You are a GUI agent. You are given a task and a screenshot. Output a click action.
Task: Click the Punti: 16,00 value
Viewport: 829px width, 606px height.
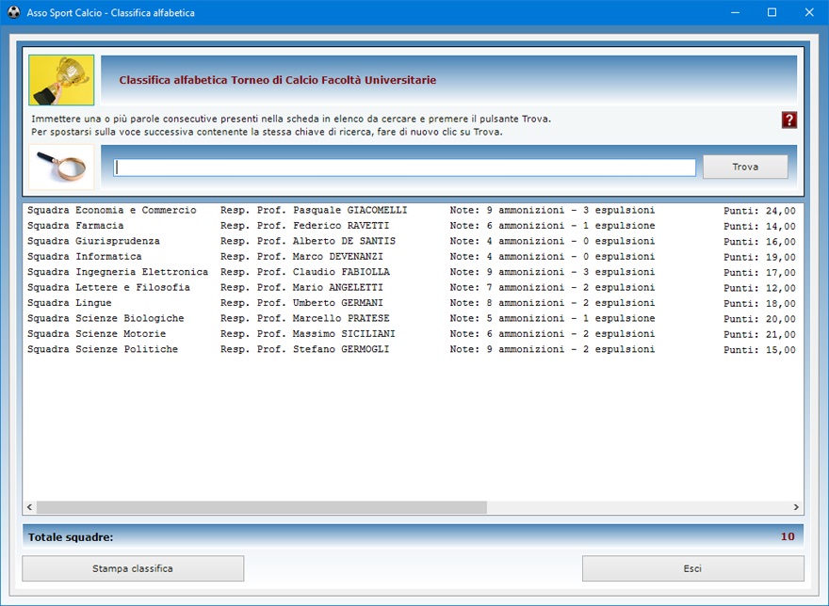click(x=759, y=242)
